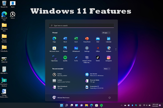Launch Solitaire from pinned apps
The width and height of the screenshot is (163, 108).
109,49
